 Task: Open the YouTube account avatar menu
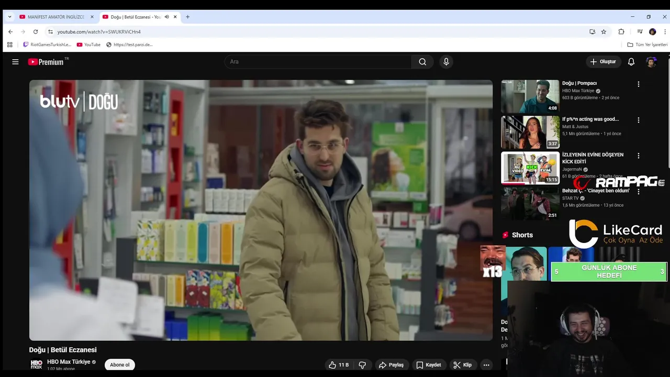651,62
